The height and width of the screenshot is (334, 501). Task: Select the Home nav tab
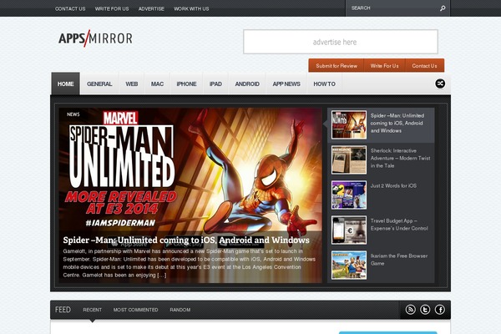point(65,83)
